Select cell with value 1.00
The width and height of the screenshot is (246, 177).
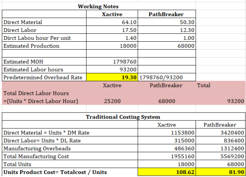click(x=166, y=38)
